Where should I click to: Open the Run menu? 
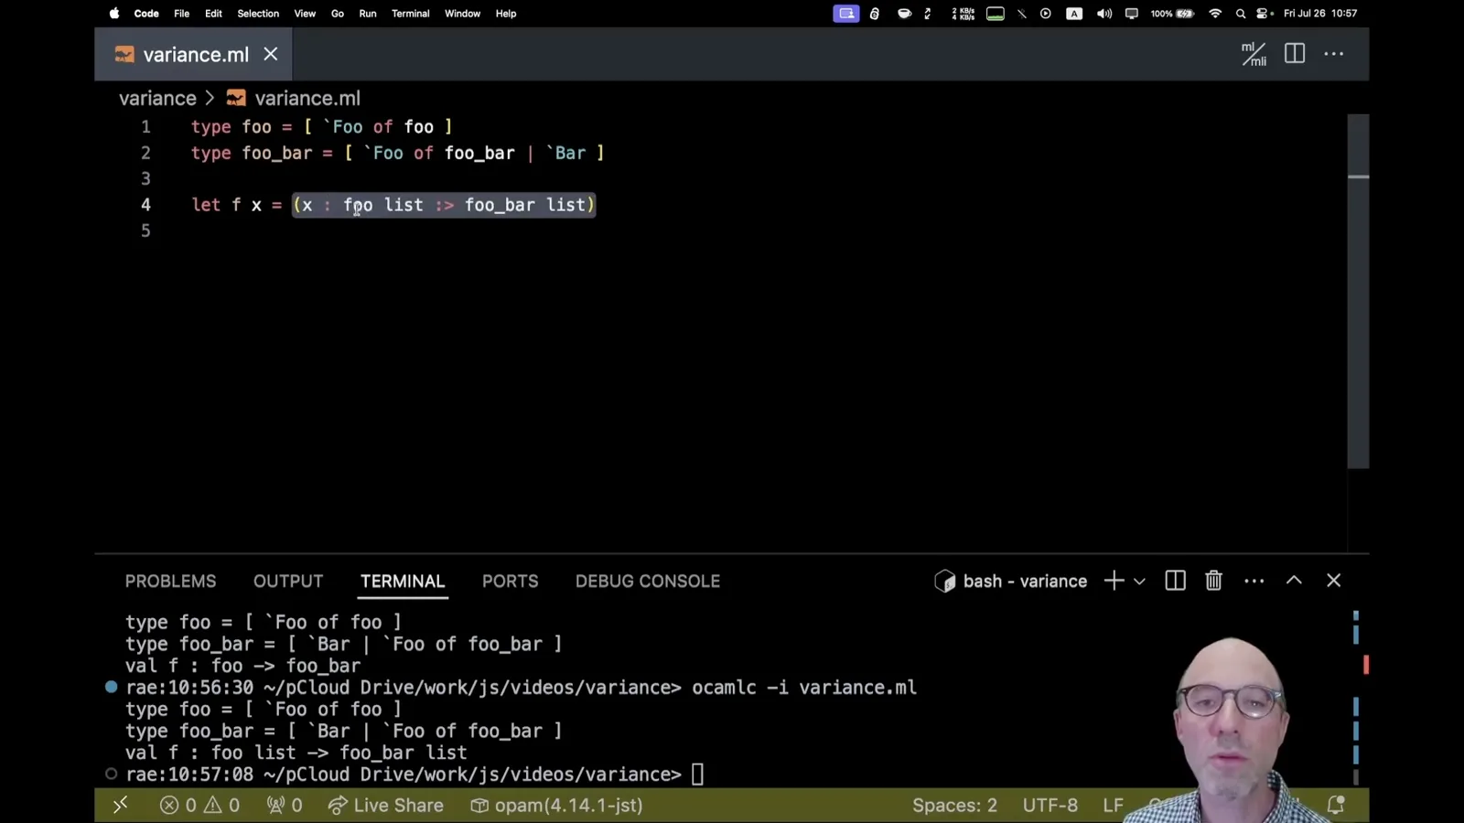[368, 14]
